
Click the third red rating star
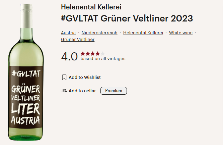tap(93, 54)
